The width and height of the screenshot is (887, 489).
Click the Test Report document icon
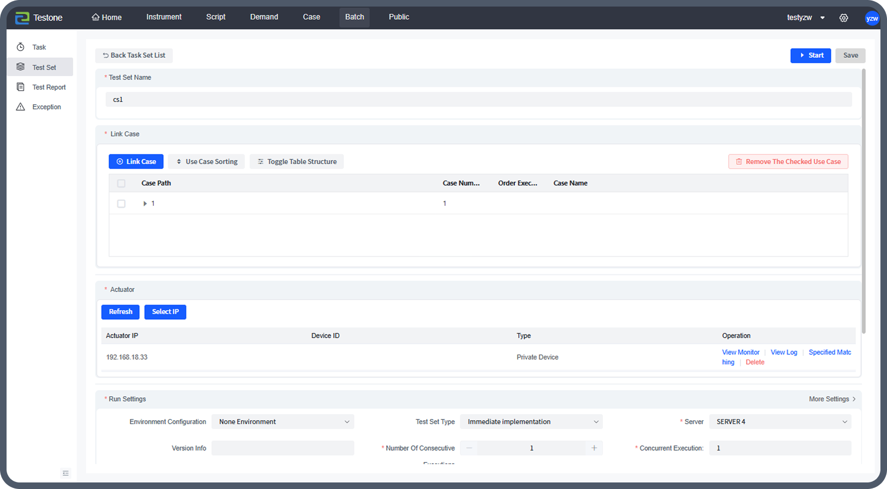click(x=21, y=87)
